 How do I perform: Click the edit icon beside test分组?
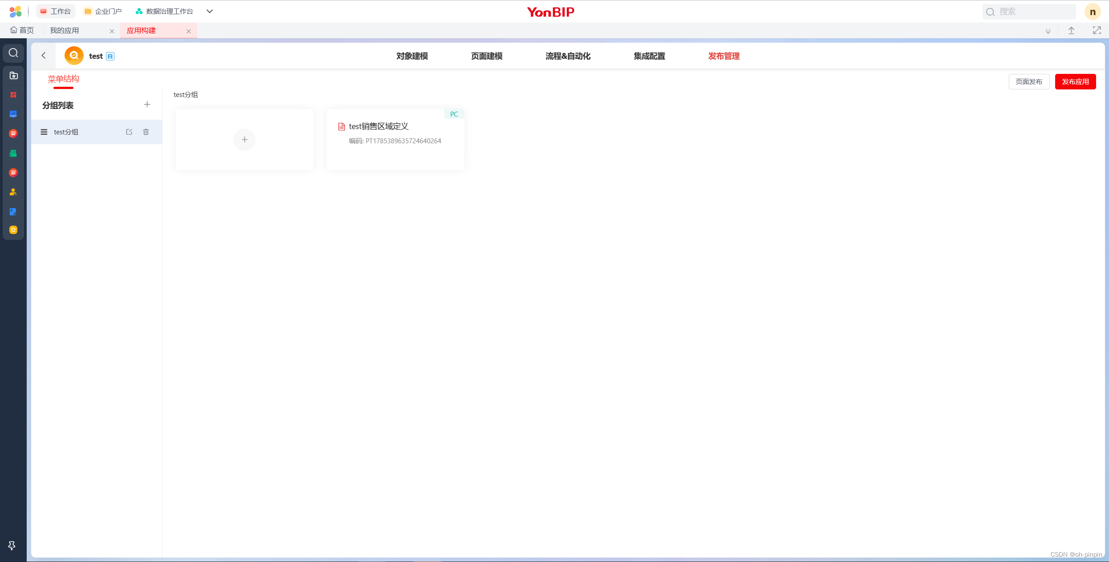129,132
